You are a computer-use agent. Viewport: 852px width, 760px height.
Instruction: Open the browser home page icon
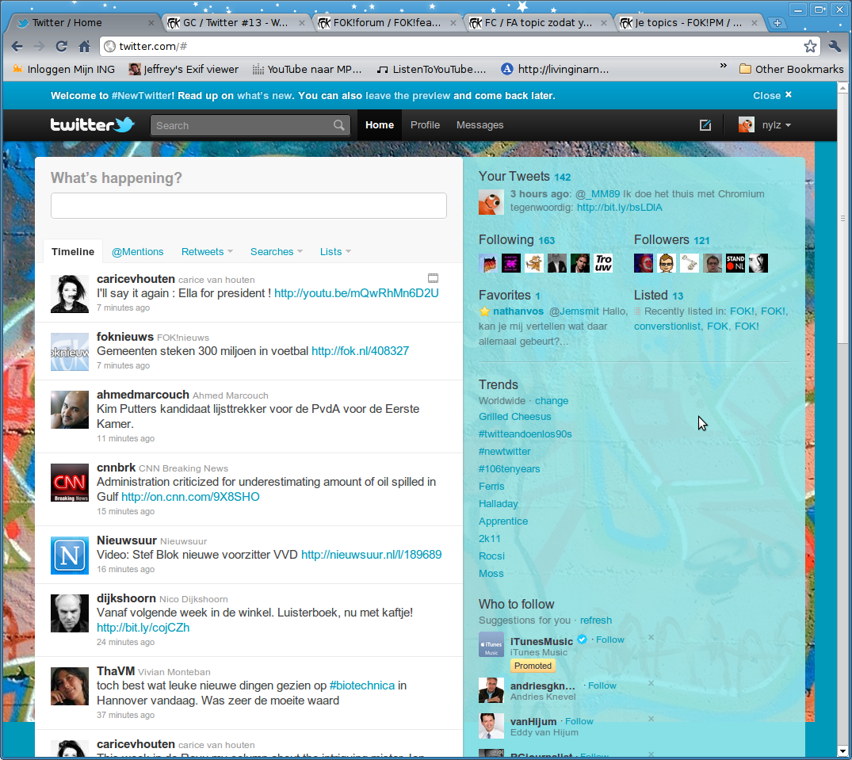(x=84, y=47)
